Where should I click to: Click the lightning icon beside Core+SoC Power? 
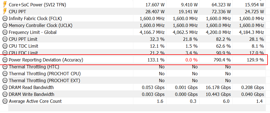[5, 5]
